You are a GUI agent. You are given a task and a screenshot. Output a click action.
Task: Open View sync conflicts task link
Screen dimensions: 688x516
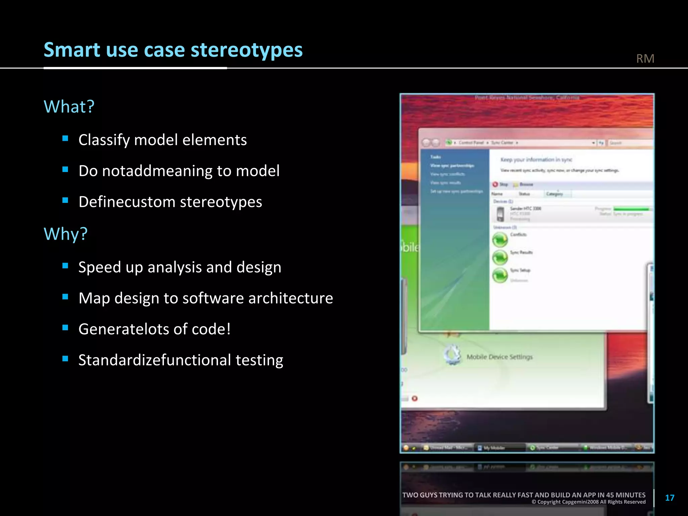(x=448, y=174)
